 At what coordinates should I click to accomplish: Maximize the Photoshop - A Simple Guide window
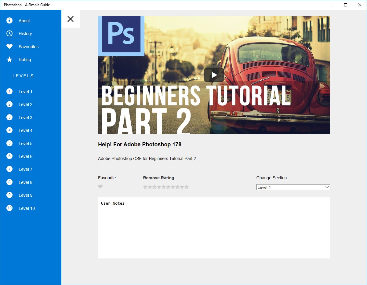pyautogui.click(x=346, y=5)
